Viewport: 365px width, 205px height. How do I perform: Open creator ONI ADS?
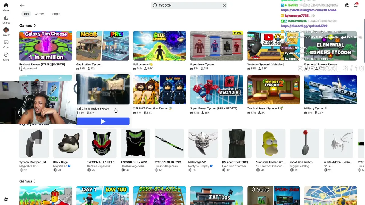tap(329, 166)
